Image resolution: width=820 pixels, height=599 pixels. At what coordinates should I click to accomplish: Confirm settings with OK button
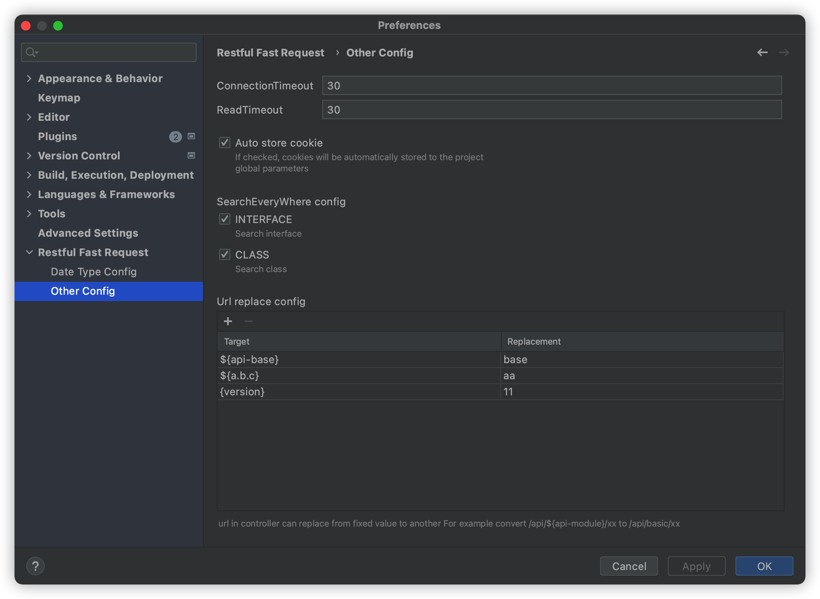(764, 566)
